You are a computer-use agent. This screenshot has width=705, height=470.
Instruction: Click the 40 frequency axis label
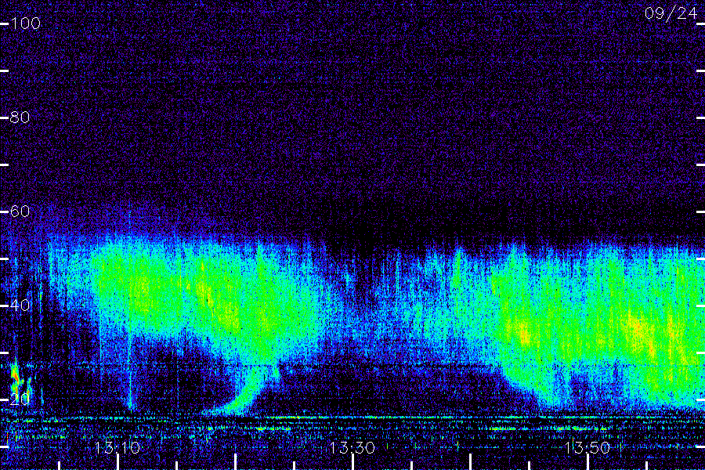coord(20,305)
